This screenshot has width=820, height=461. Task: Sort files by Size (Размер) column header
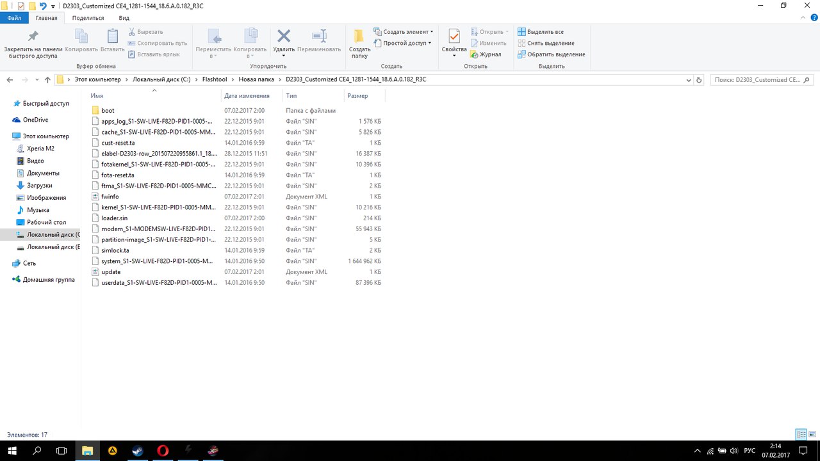357,95
